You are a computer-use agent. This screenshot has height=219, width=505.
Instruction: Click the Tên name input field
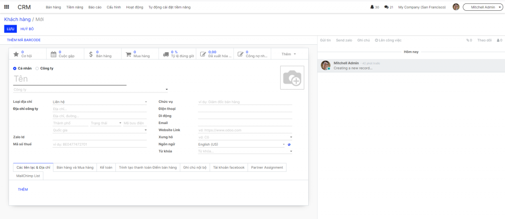click(70, 79)
